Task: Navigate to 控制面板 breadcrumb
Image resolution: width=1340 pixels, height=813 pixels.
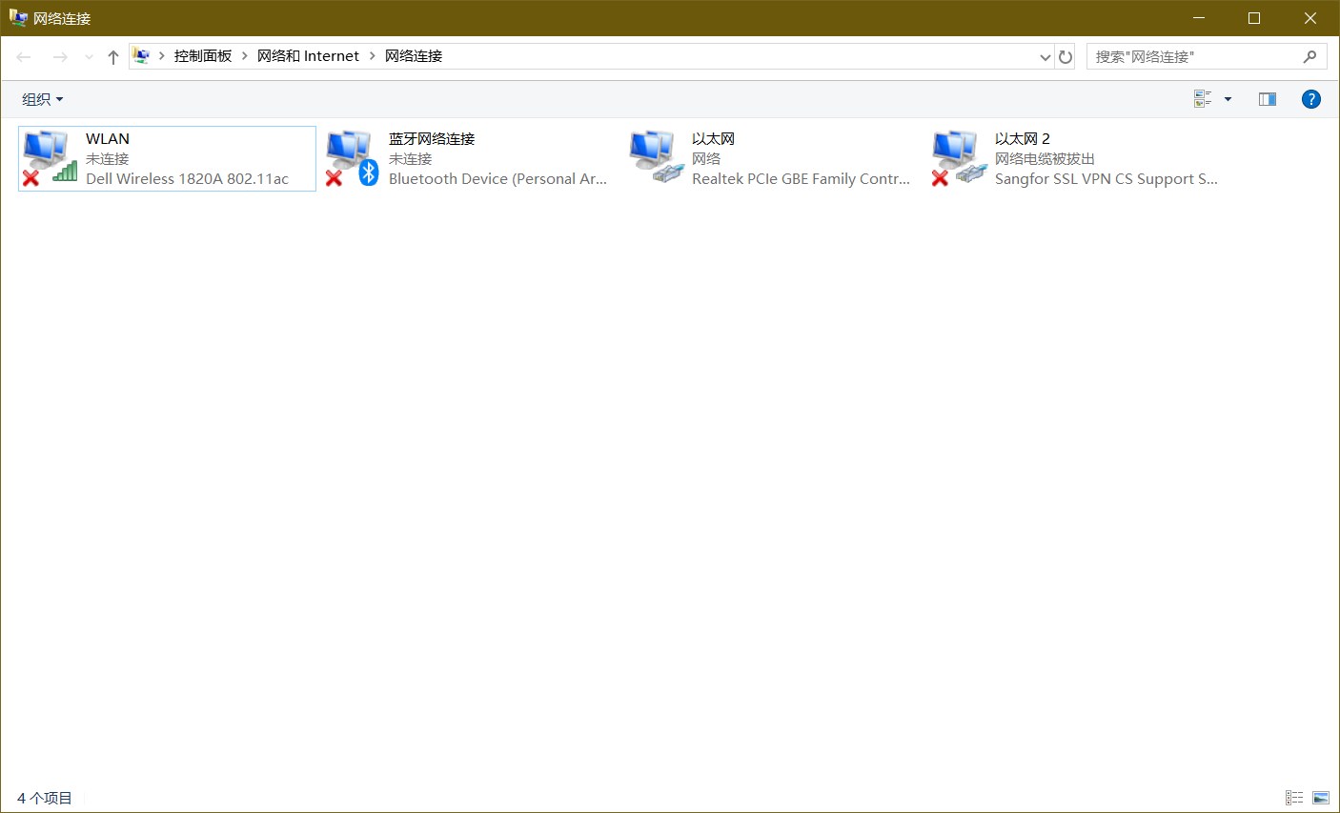Action: pos(203,56)
